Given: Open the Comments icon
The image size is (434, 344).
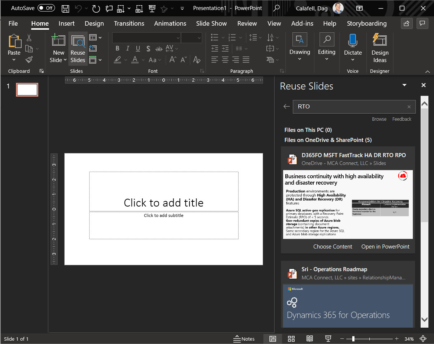Looking at the screenshot, I should [x=422, y=23].
